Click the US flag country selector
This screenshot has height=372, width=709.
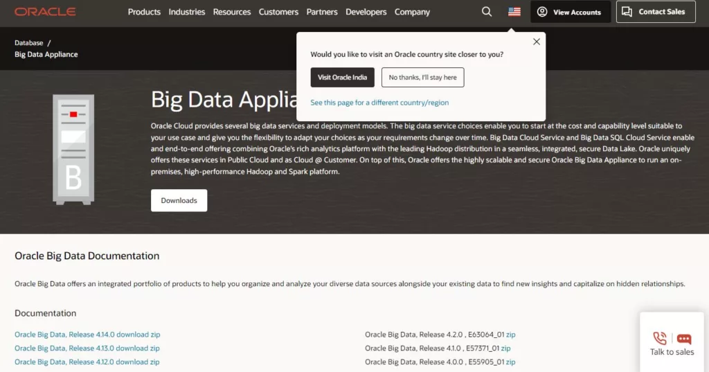pyautogui.click(x=514, y=12)
